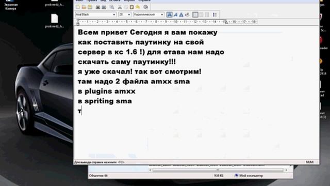This screenshot has height=186, width=330.
Task: Toggle Italic formatting button
Action: (175, 14)
